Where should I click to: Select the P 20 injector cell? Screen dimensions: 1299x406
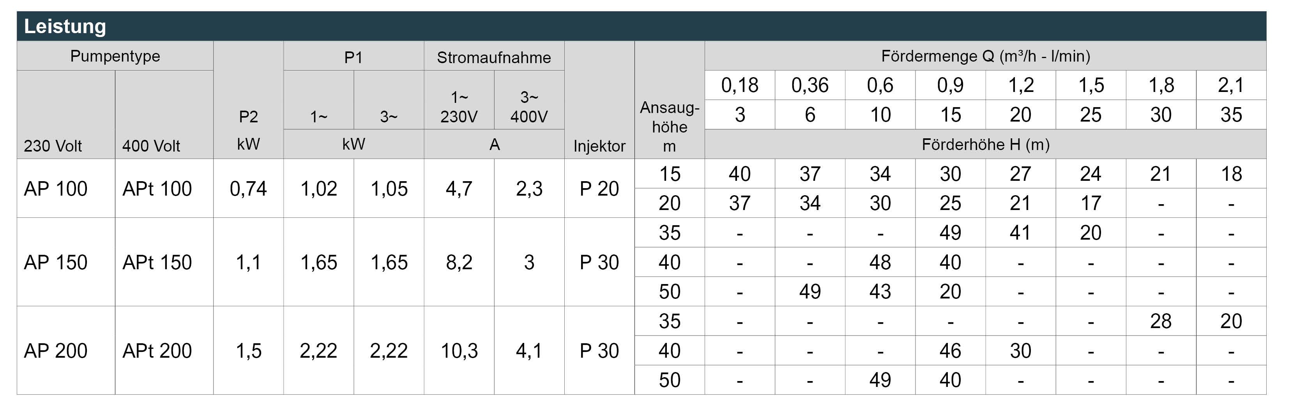coord(599,189)
